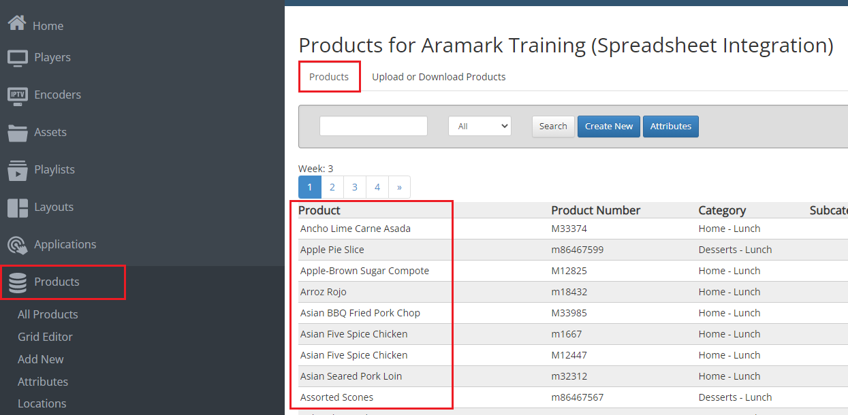The image size is (848, 415).
Task: Click the Playlists play icon
Action: [17, 170]
